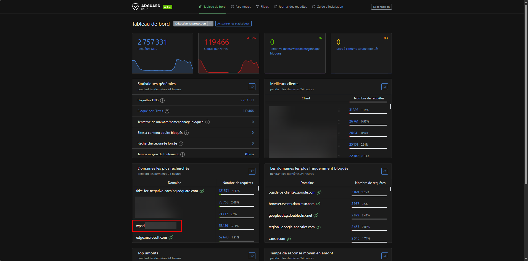
Task: Go to Journal des requêtes
Action: click(x=291, y=7)
